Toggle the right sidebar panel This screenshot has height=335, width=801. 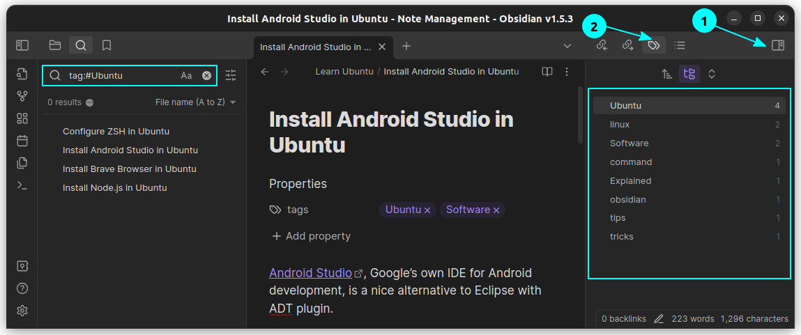click(x=778, y=45)
